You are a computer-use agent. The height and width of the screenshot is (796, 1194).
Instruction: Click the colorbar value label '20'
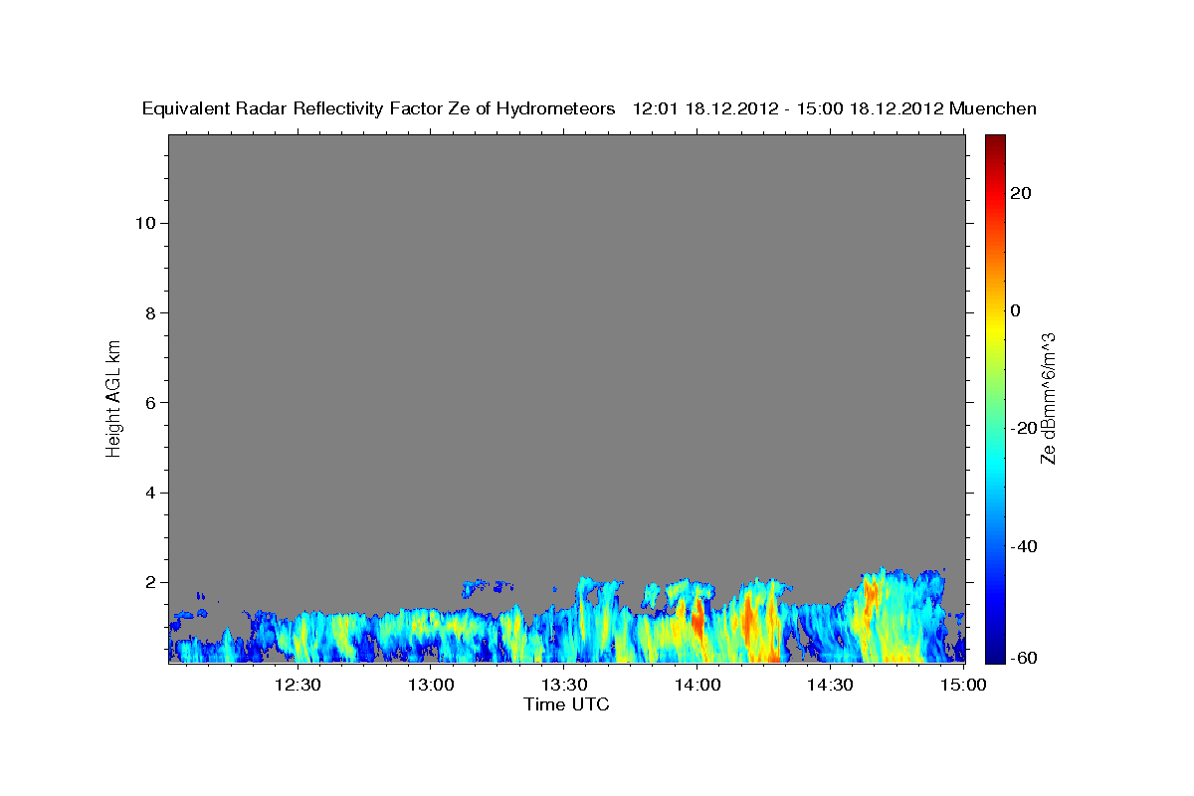click(x=1019, y=193)
